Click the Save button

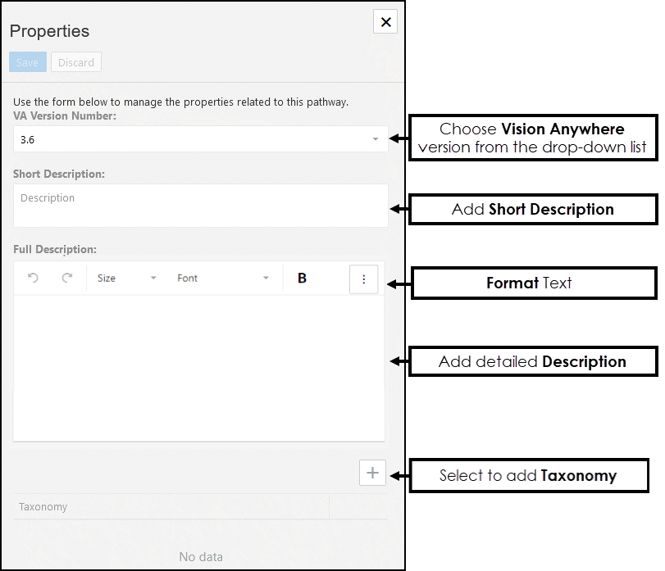click(27, 62)
